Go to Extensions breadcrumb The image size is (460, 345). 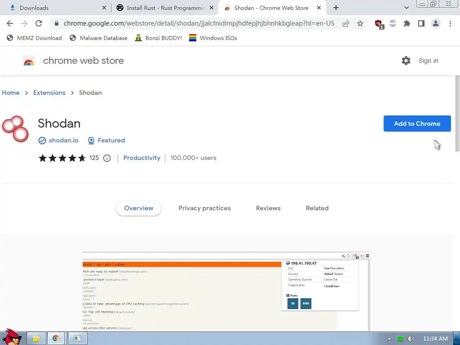click(49, 93)
